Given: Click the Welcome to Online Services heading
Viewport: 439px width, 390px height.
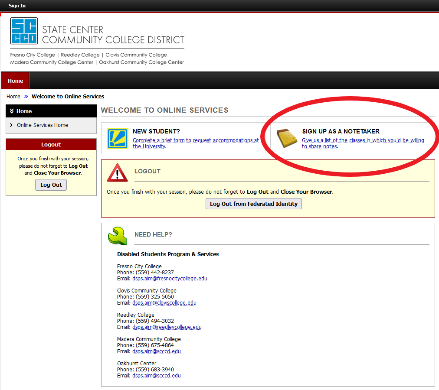Looking at the screenshot, I should (165, 110).
